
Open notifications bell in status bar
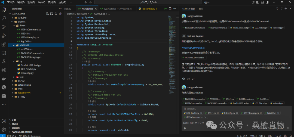(x=290, y=136)
